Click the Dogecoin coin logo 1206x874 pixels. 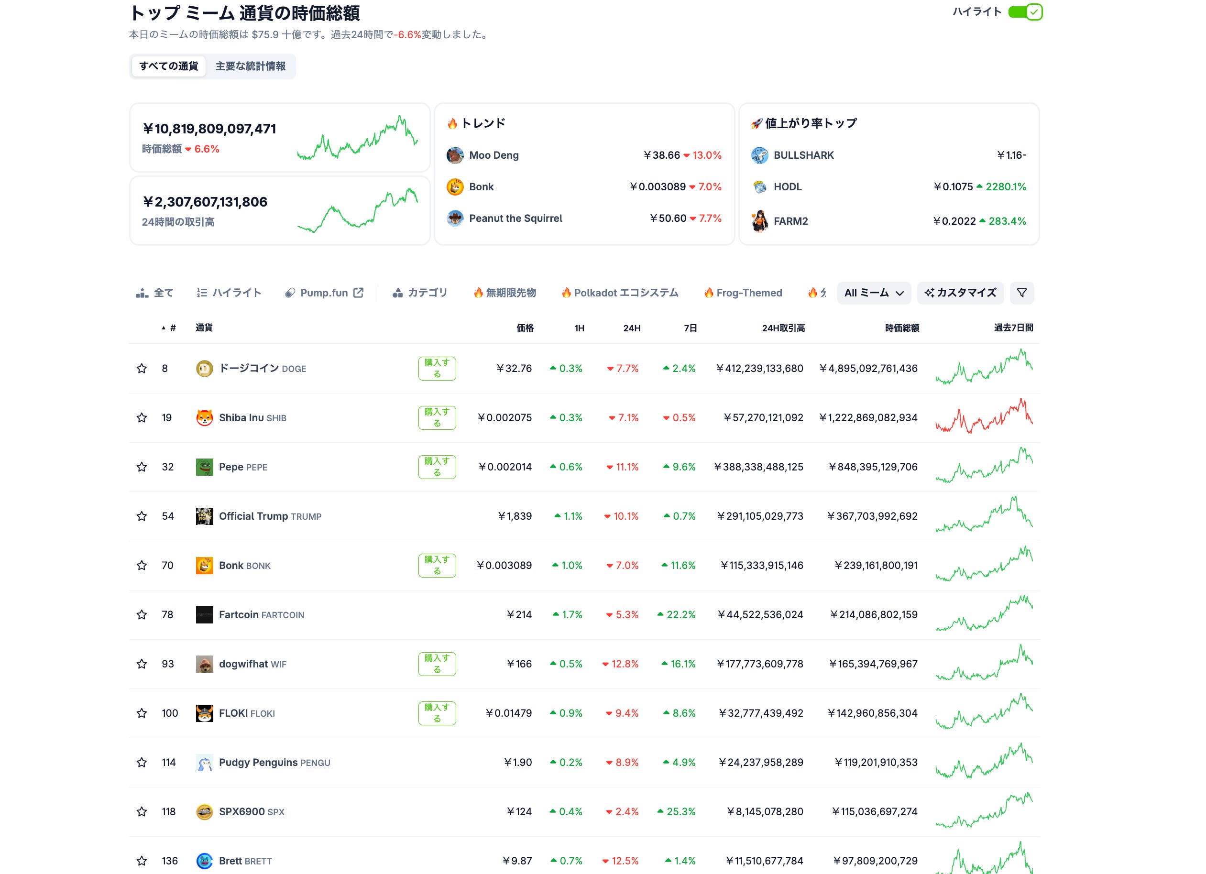click(x=204, y=369)
